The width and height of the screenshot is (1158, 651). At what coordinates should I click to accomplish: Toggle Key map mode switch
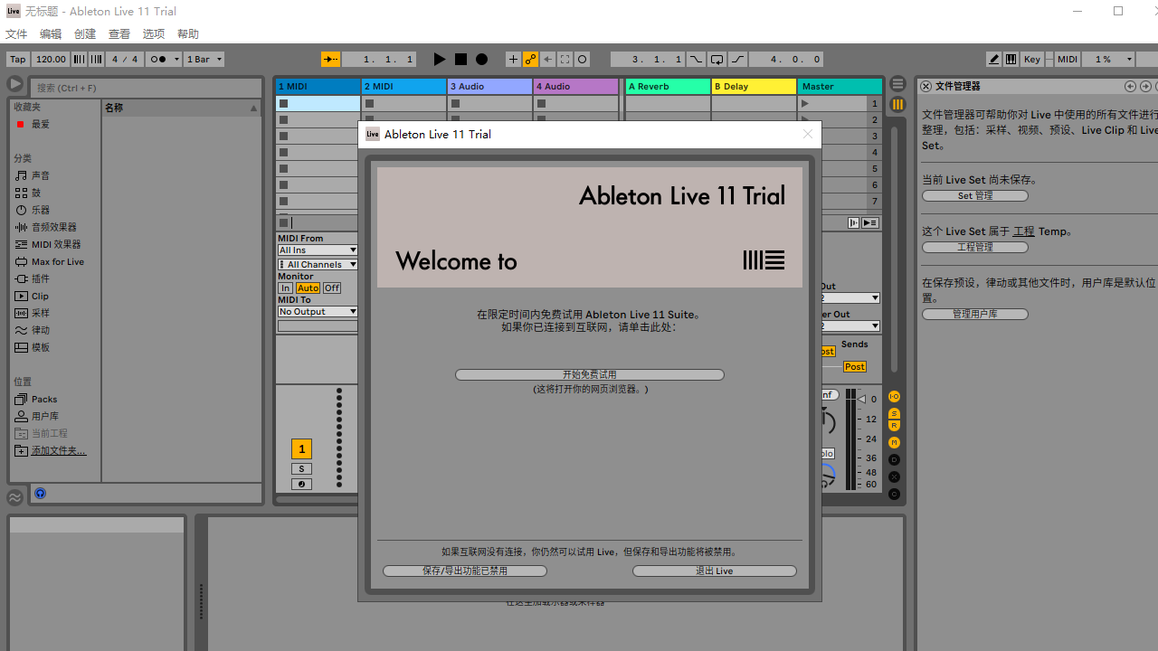tap(1031, 59)
